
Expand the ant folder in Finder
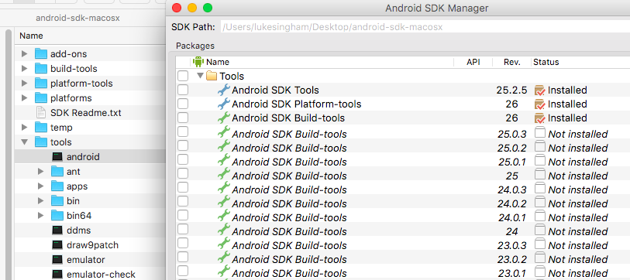point(40,172)
